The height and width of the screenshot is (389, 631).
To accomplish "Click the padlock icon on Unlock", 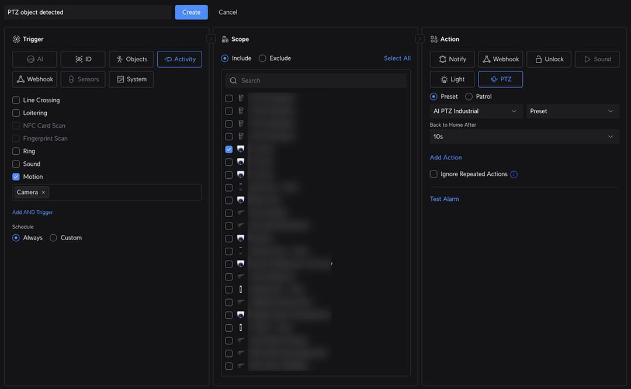I will click(x=539, y=59).
